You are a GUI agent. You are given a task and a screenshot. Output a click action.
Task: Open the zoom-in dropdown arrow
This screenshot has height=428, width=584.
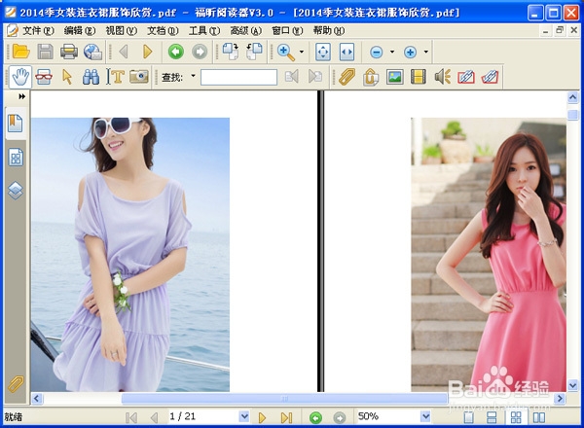pyautogui.click(x=425, y=52)
